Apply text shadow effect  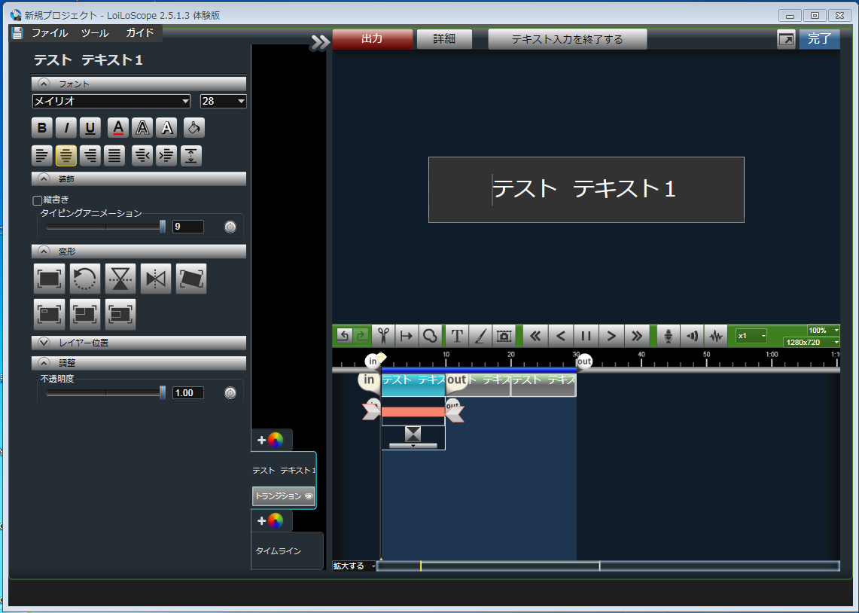point(166,127)
